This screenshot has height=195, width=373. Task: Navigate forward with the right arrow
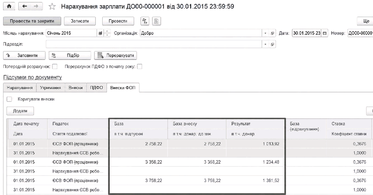36,6
